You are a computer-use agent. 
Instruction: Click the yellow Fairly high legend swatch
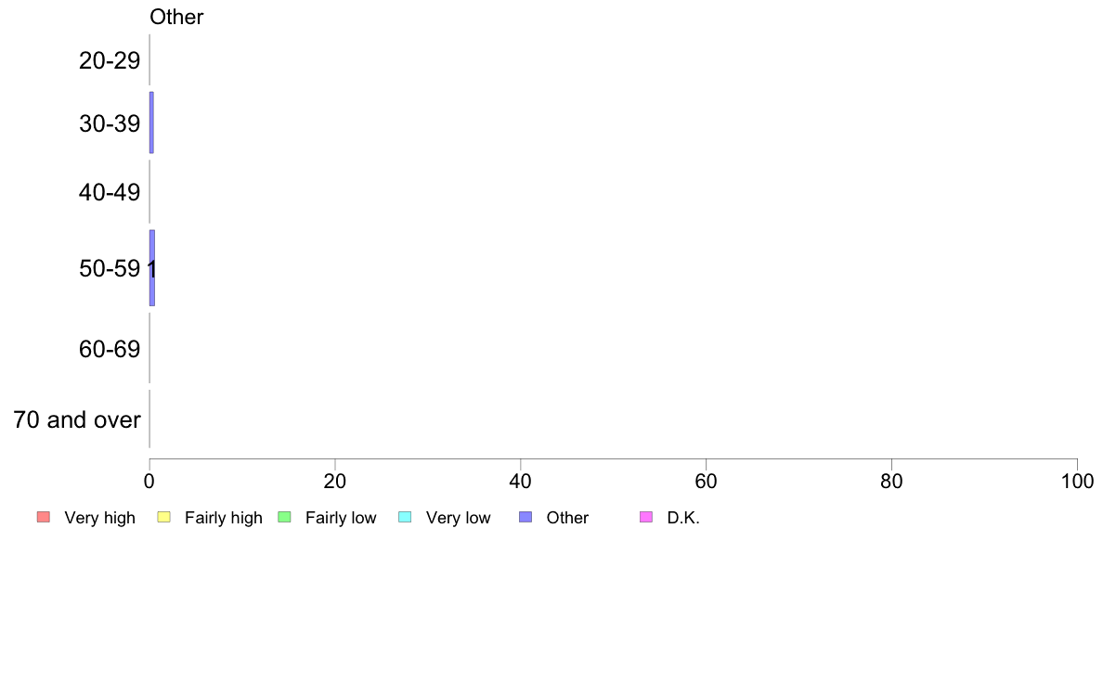click(x=164, y=517)
